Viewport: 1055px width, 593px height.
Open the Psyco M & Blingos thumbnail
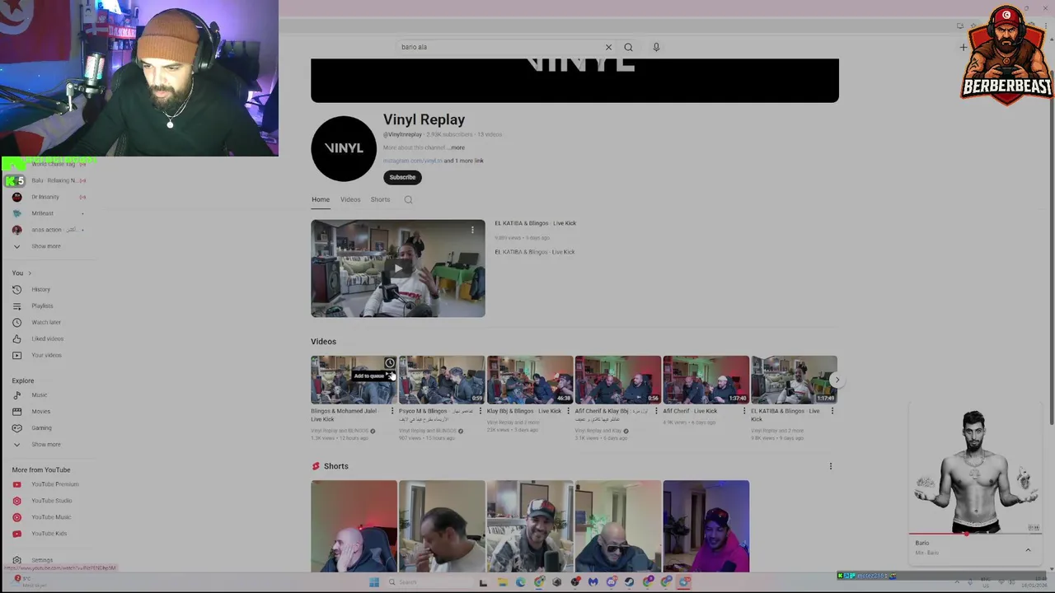[x=442, y=380]
